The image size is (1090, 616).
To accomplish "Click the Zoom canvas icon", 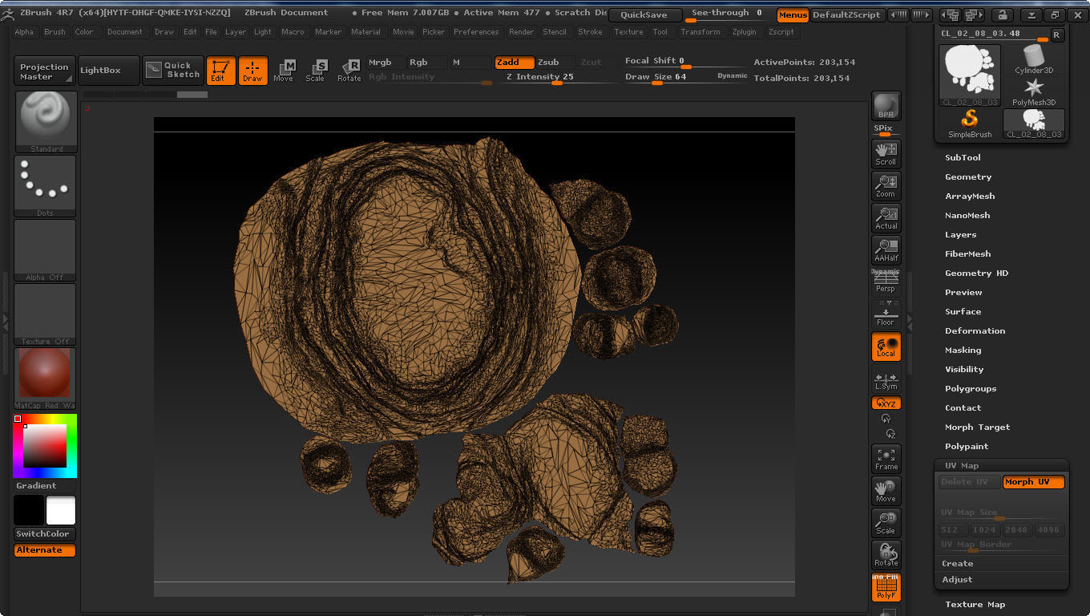I will pos(886,186).
